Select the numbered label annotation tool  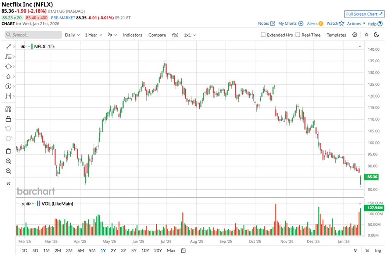[8, 86]
